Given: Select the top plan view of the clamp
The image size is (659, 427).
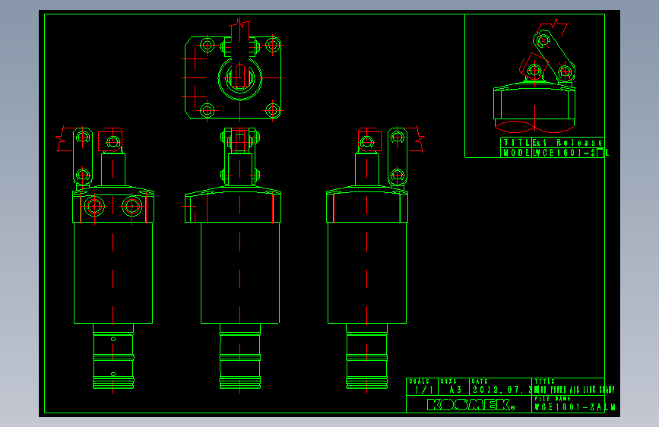Looking at the screenshot, I should (x=233, y=71).
